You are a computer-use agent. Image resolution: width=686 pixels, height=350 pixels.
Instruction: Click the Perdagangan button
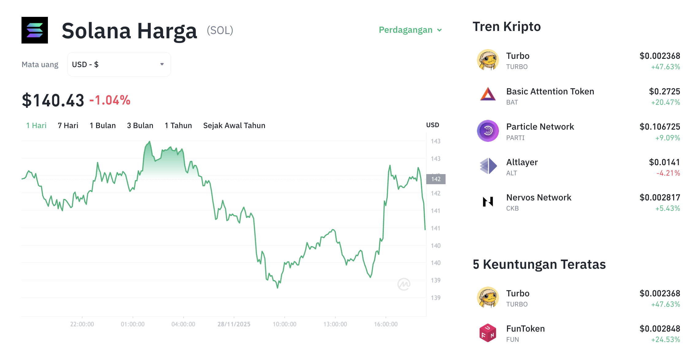(x=405, y=30)
